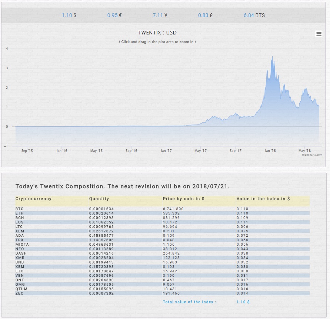Select the XMR row name
The image size is (330, 319).
click(x=20, y=258)
